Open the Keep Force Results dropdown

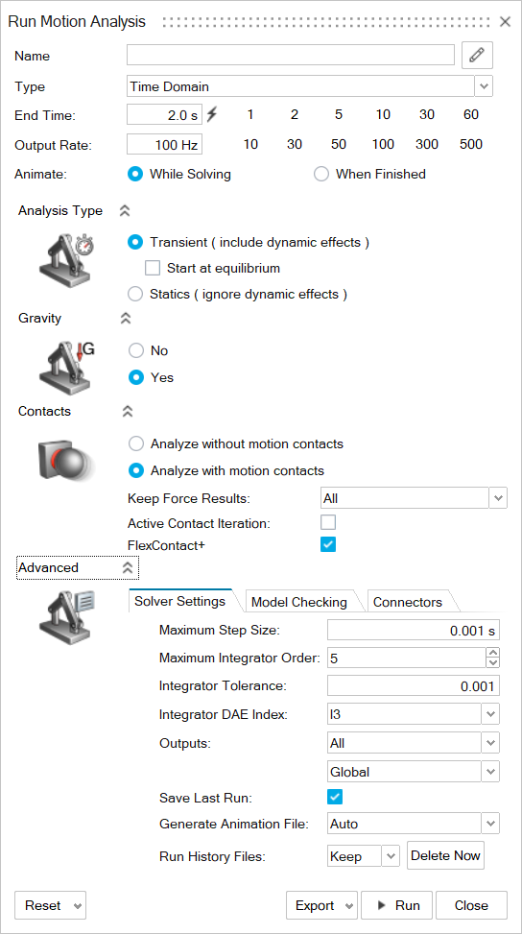[498, 497]
